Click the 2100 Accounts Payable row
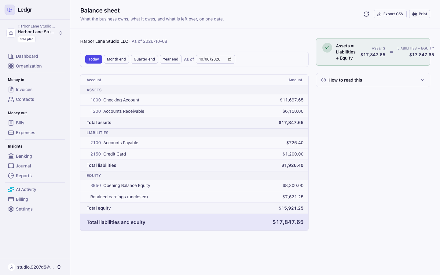440x275 pixels. pos(194,143)
